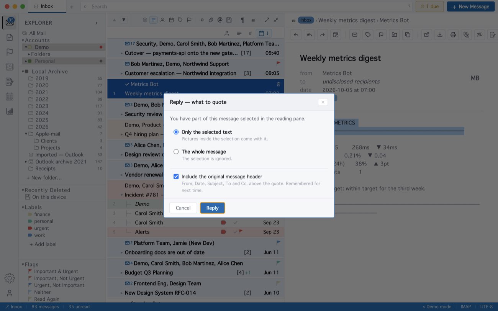Viewport: 498px width, 311px height.
Task: Open All Mail in Explorer
Action: [x=37, y=33]
